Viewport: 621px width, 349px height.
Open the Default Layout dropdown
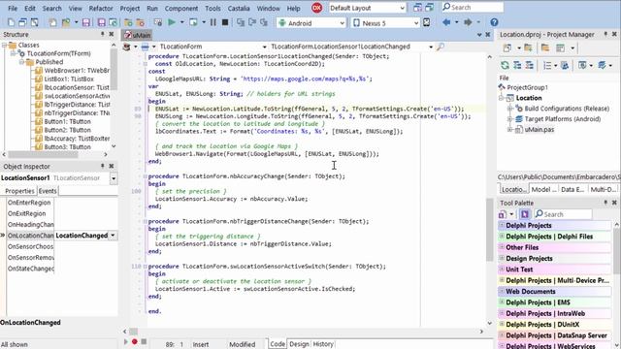(x=403, y=8)
